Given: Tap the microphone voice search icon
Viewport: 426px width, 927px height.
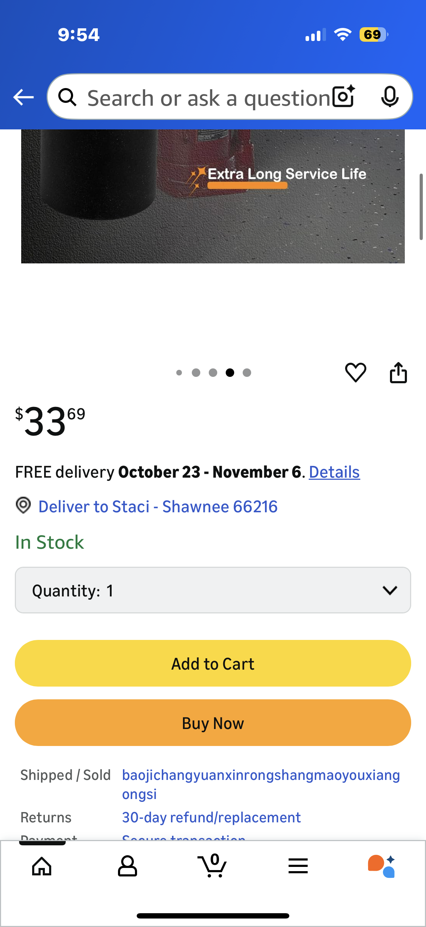Looking at the screenshot, I should tap(389, 97).
